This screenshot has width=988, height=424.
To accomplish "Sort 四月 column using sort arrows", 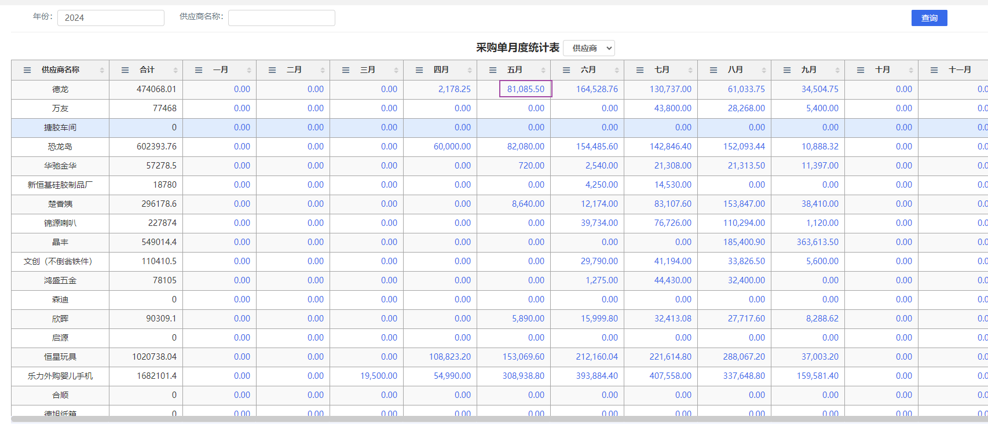I will point(470,70).
